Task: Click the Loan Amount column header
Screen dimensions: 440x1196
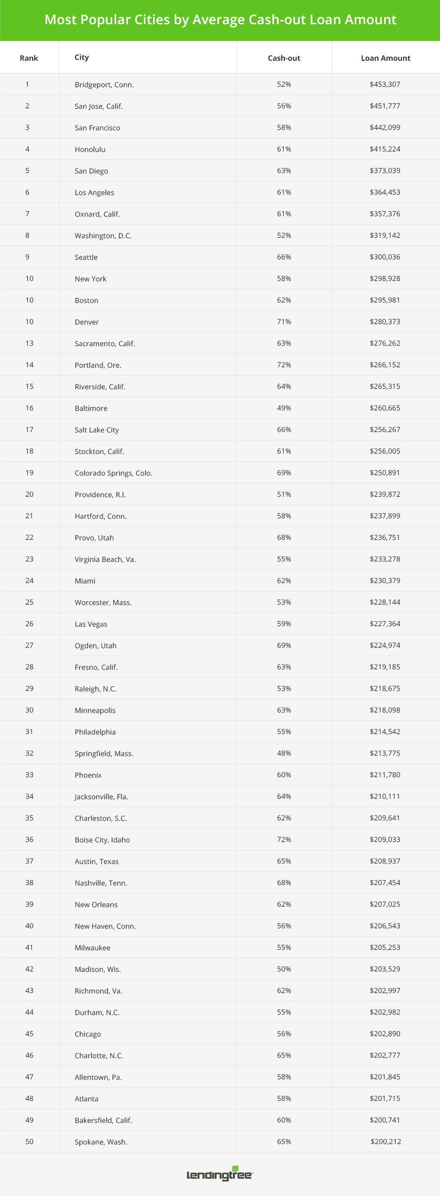Action: 385,58
